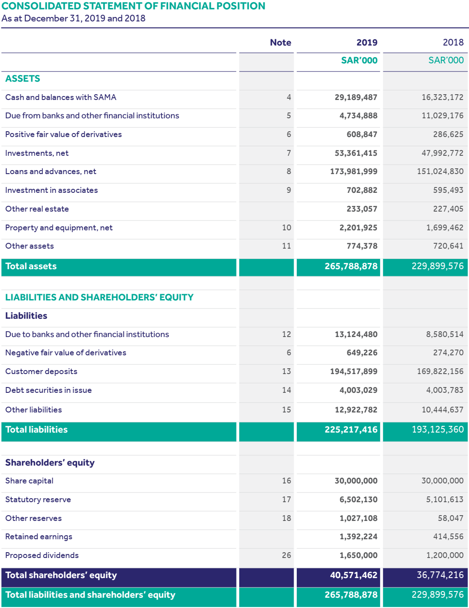This screenshot has height=608, width=469.
Task: Click the ASSETS section heading
Action: click(x=23, y=79)
